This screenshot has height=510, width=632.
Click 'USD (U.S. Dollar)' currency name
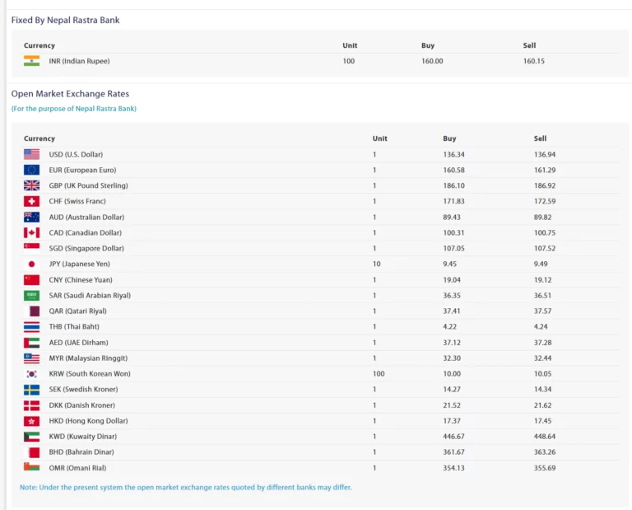[x=76, y=155]
